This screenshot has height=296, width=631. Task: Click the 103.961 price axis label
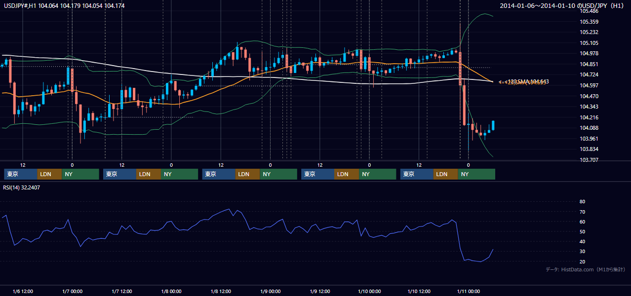tap(589, 139)
